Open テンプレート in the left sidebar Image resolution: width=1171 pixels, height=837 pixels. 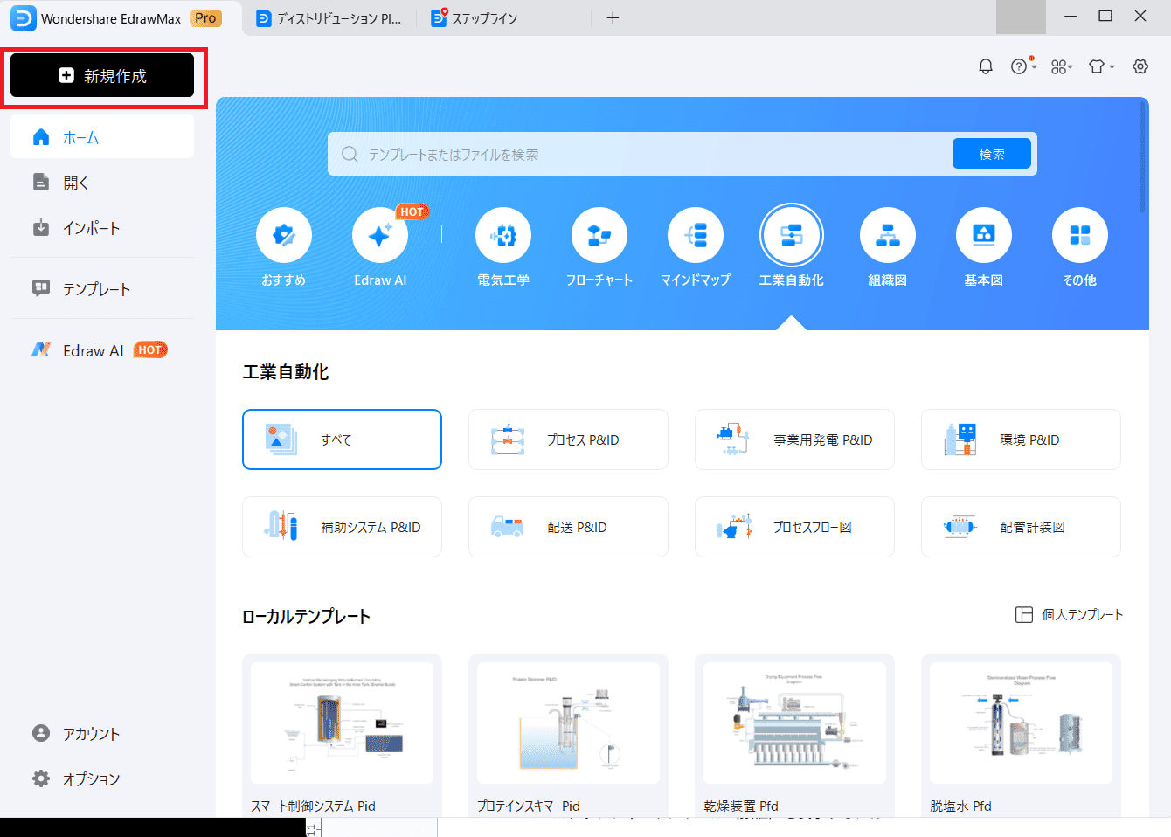pos(96,289)
